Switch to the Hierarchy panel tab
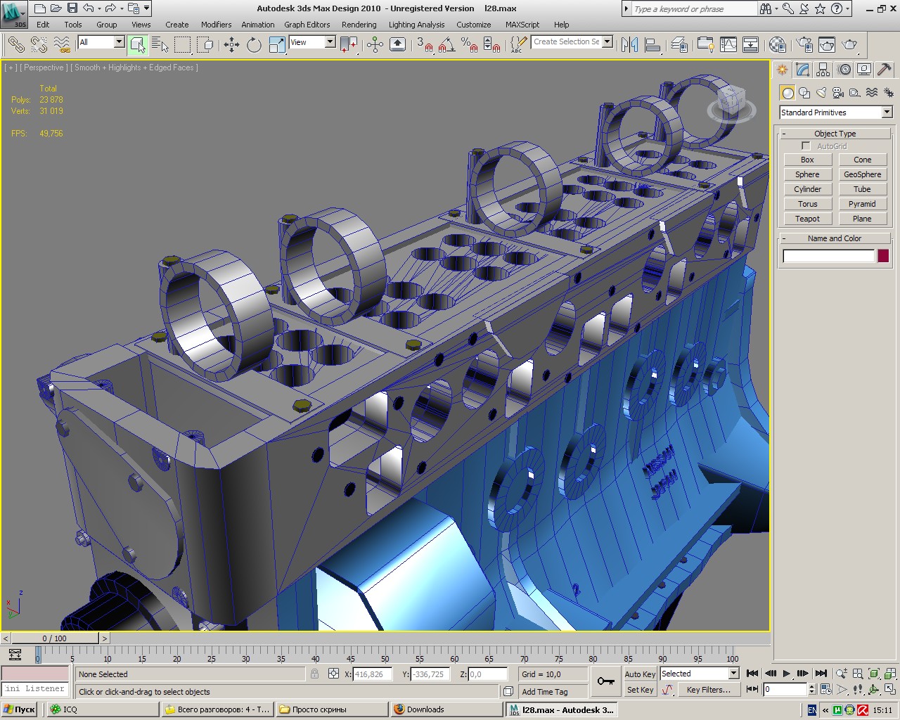The width and height of the screenshot is (900, 720). click(823, 70)
